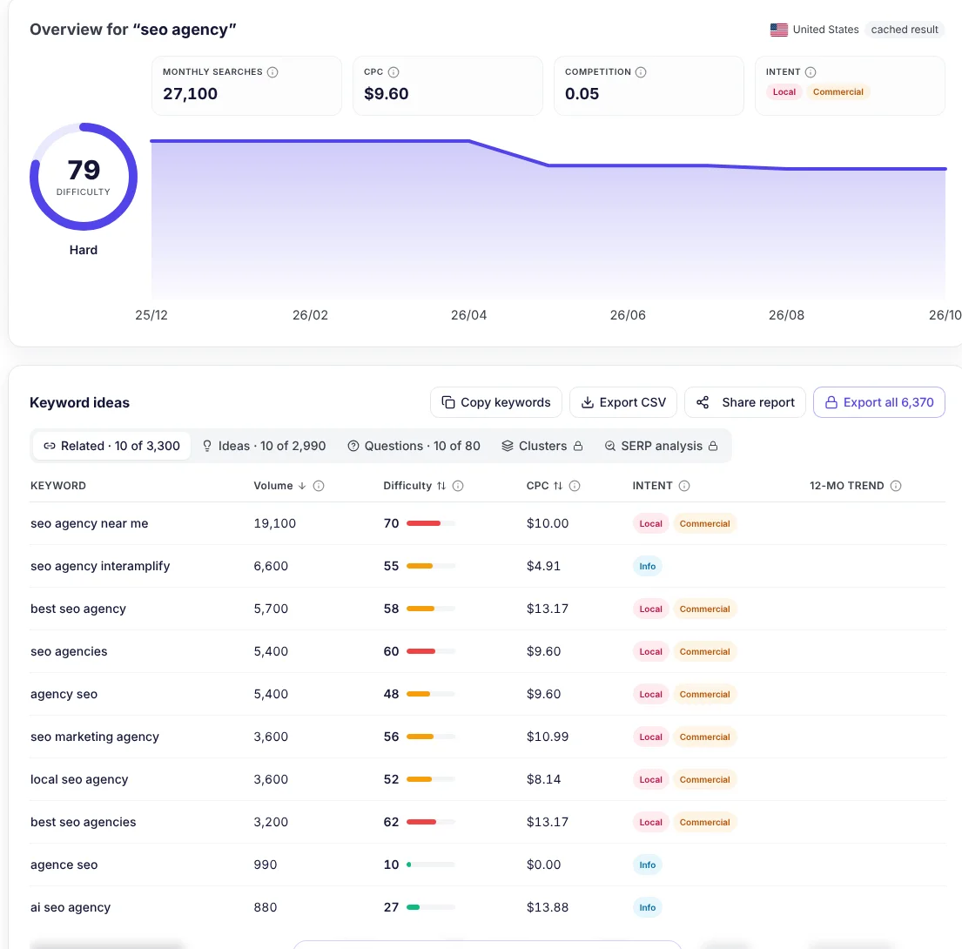Click the 79 difficulty gauge circle

coord(84,177)
